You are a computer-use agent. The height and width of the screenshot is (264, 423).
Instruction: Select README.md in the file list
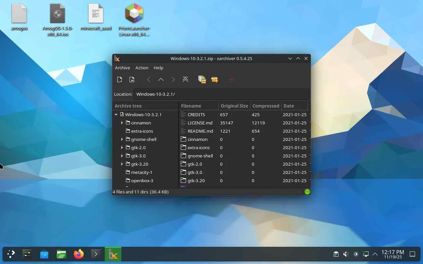(200, 131)
